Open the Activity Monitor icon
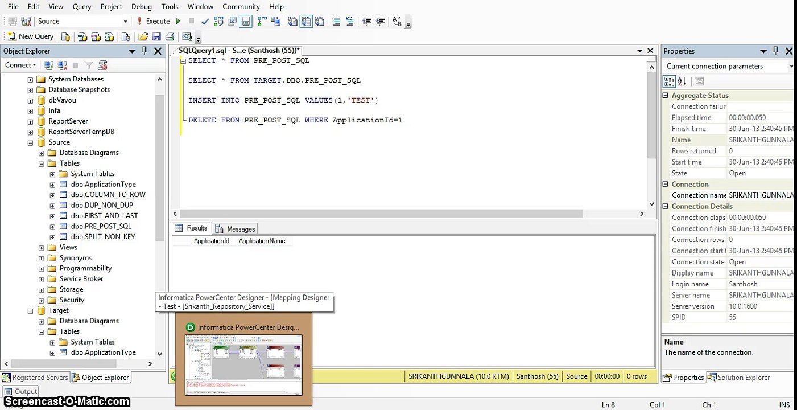 pyautogui.click(x=187, y=36)
